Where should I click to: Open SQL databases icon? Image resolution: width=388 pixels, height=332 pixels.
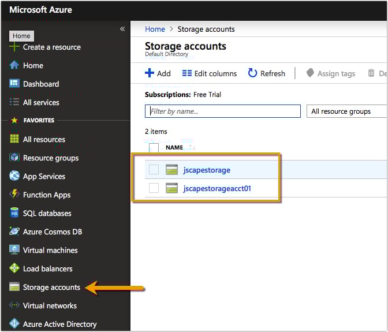point(14,213)
